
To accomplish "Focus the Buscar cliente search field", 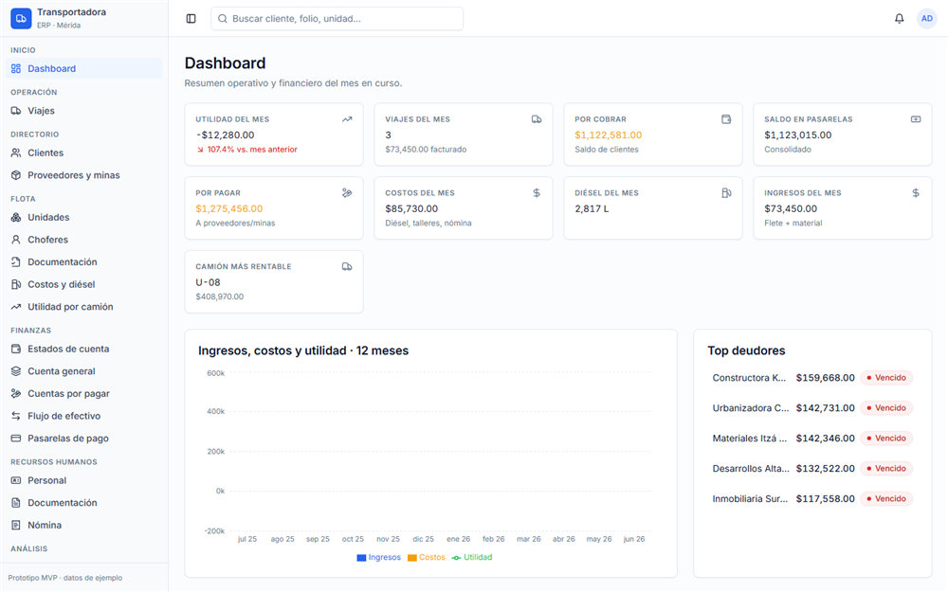I will point(337,19).
